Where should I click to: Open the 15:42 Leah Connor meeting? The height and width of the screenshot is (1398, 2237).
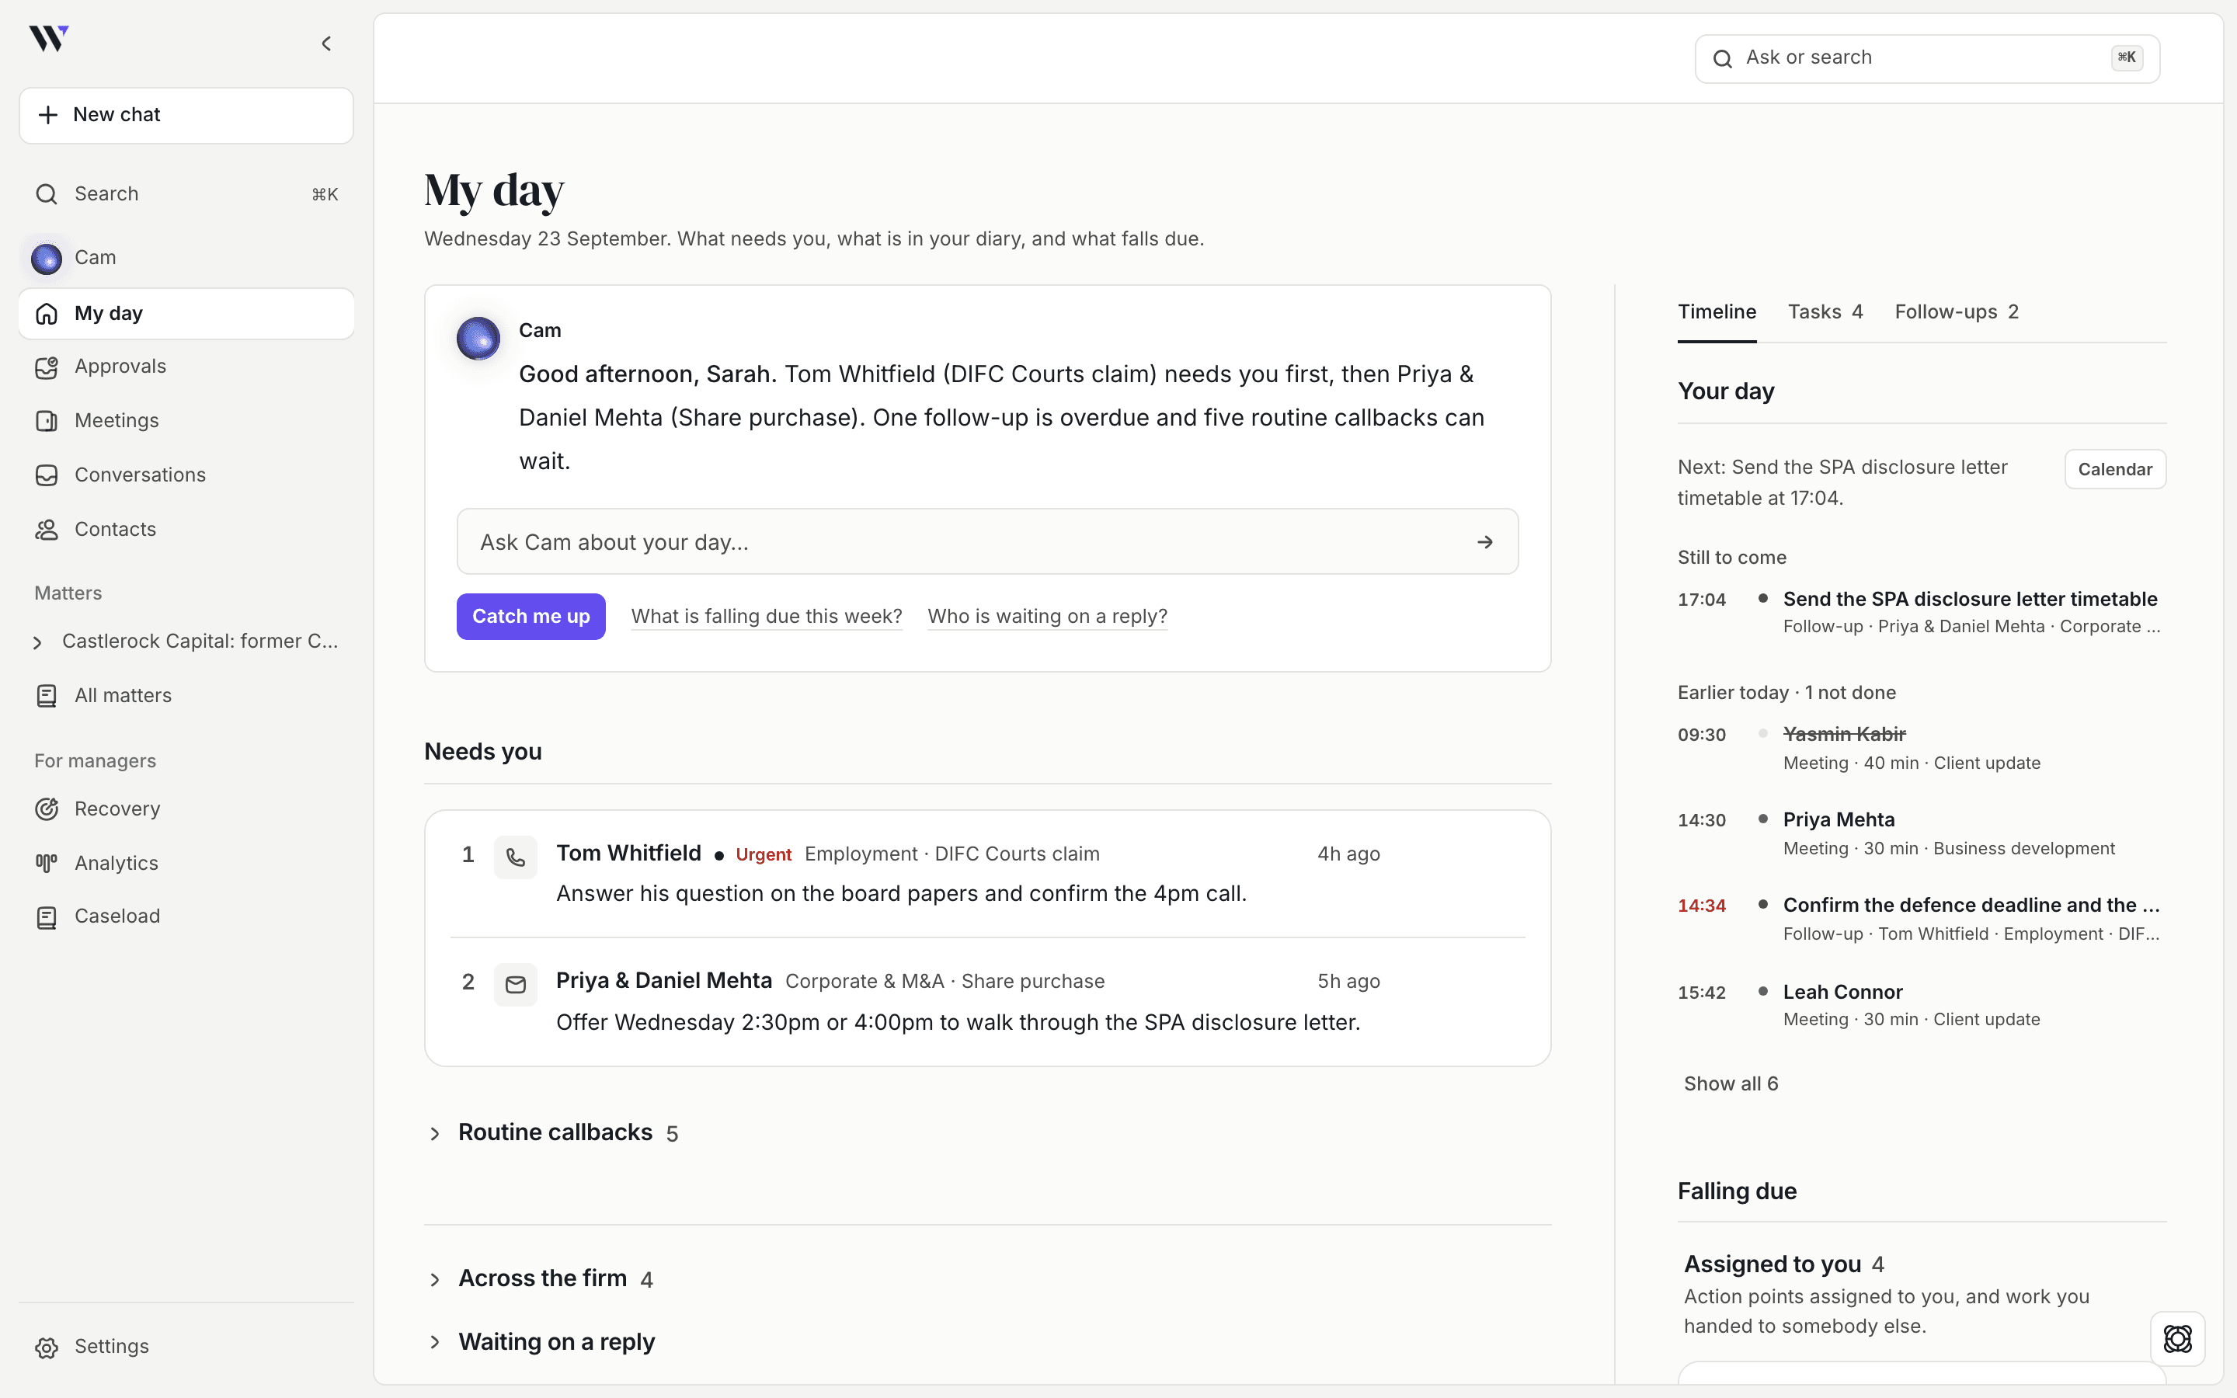click(1921, 1005)
